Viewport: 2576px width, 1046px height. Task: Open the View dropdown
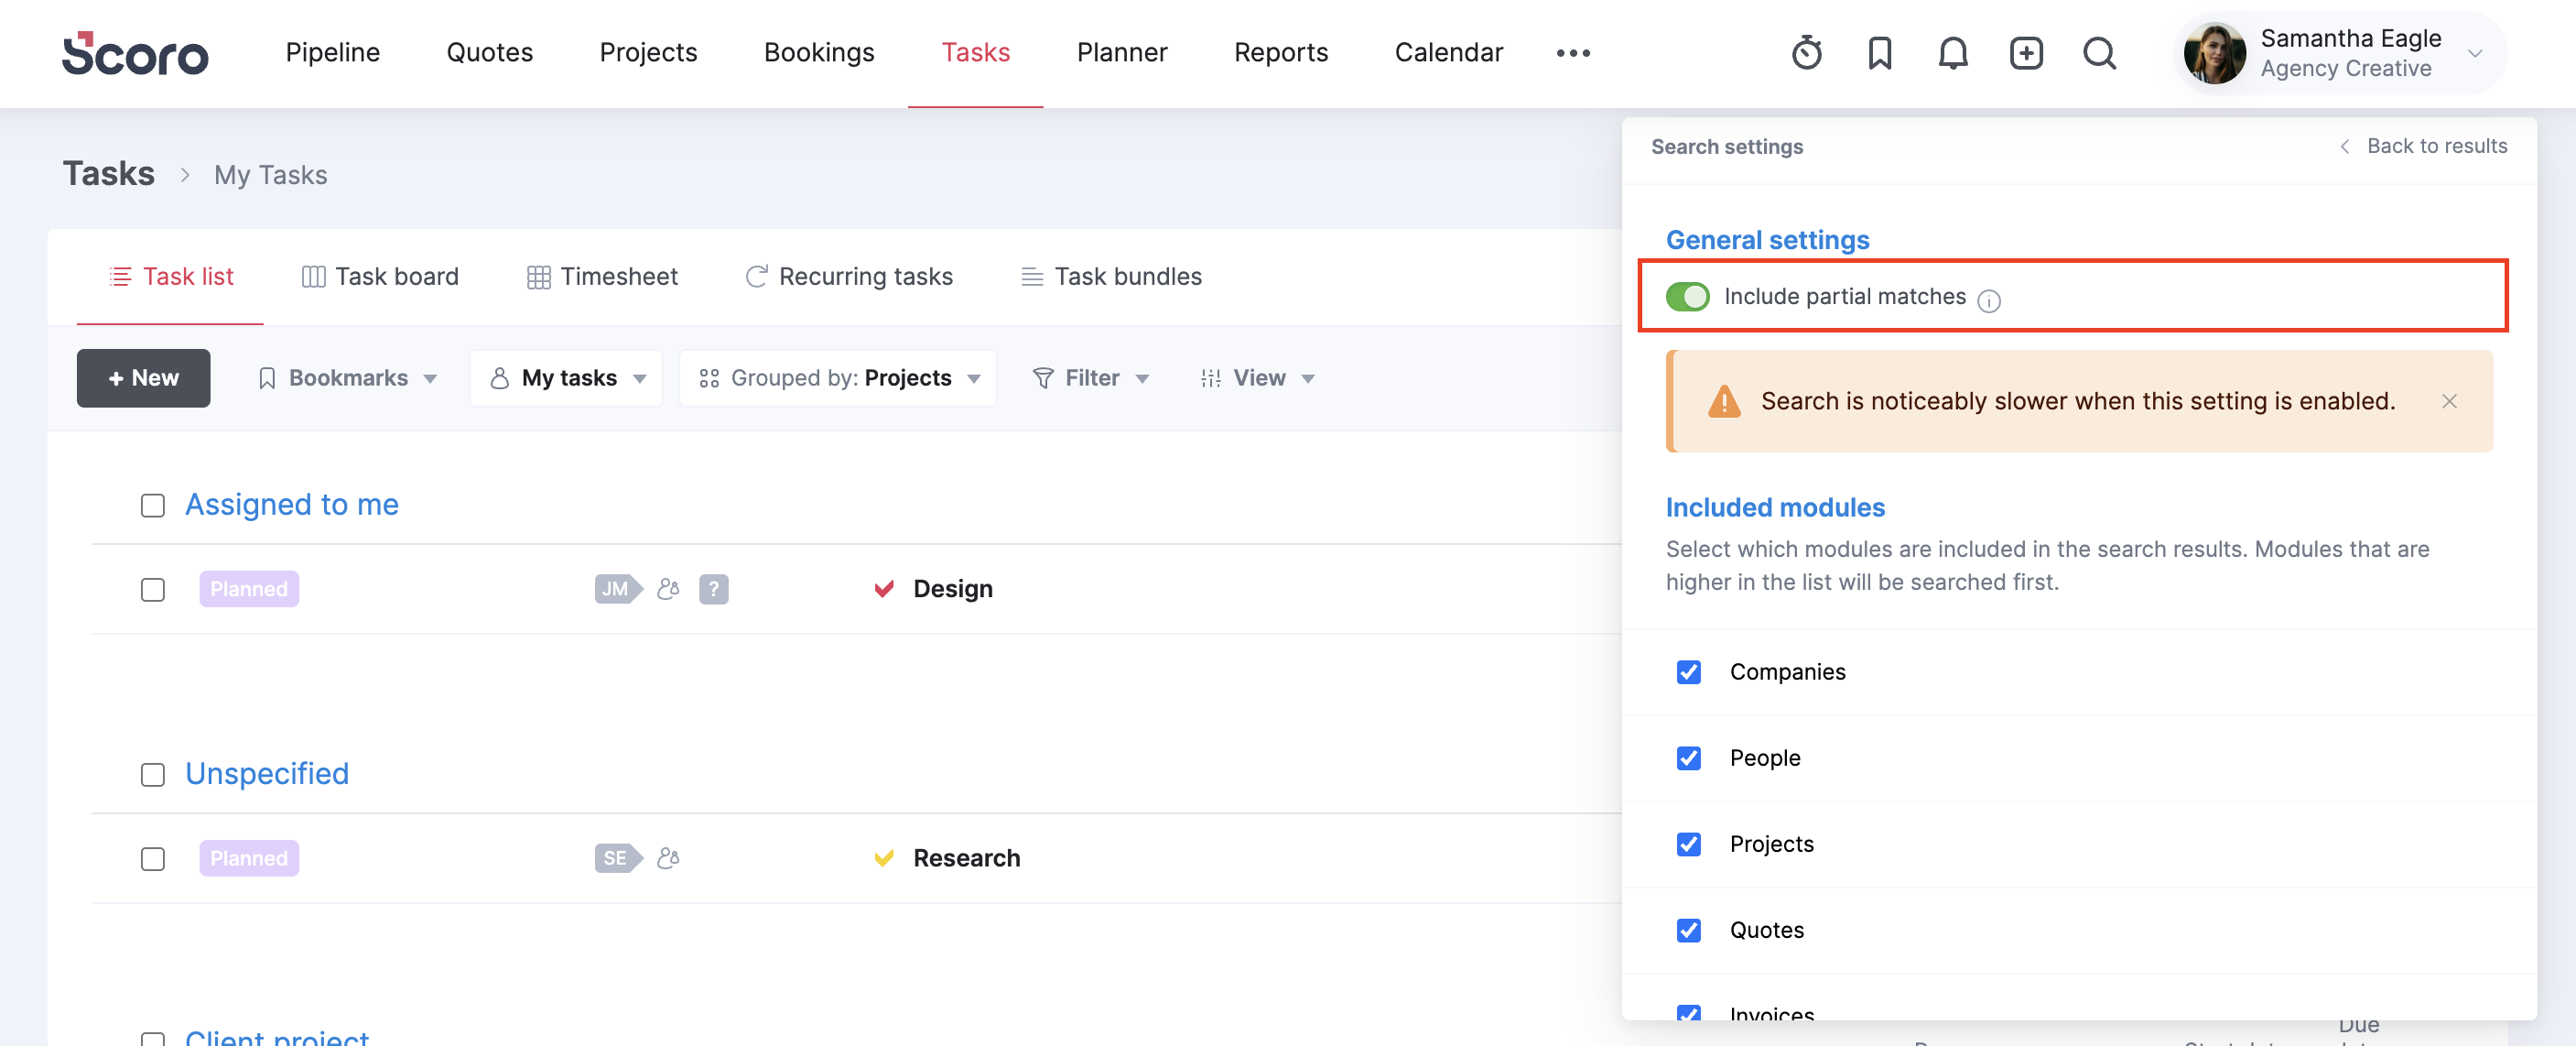click(x=1257, y=378)
